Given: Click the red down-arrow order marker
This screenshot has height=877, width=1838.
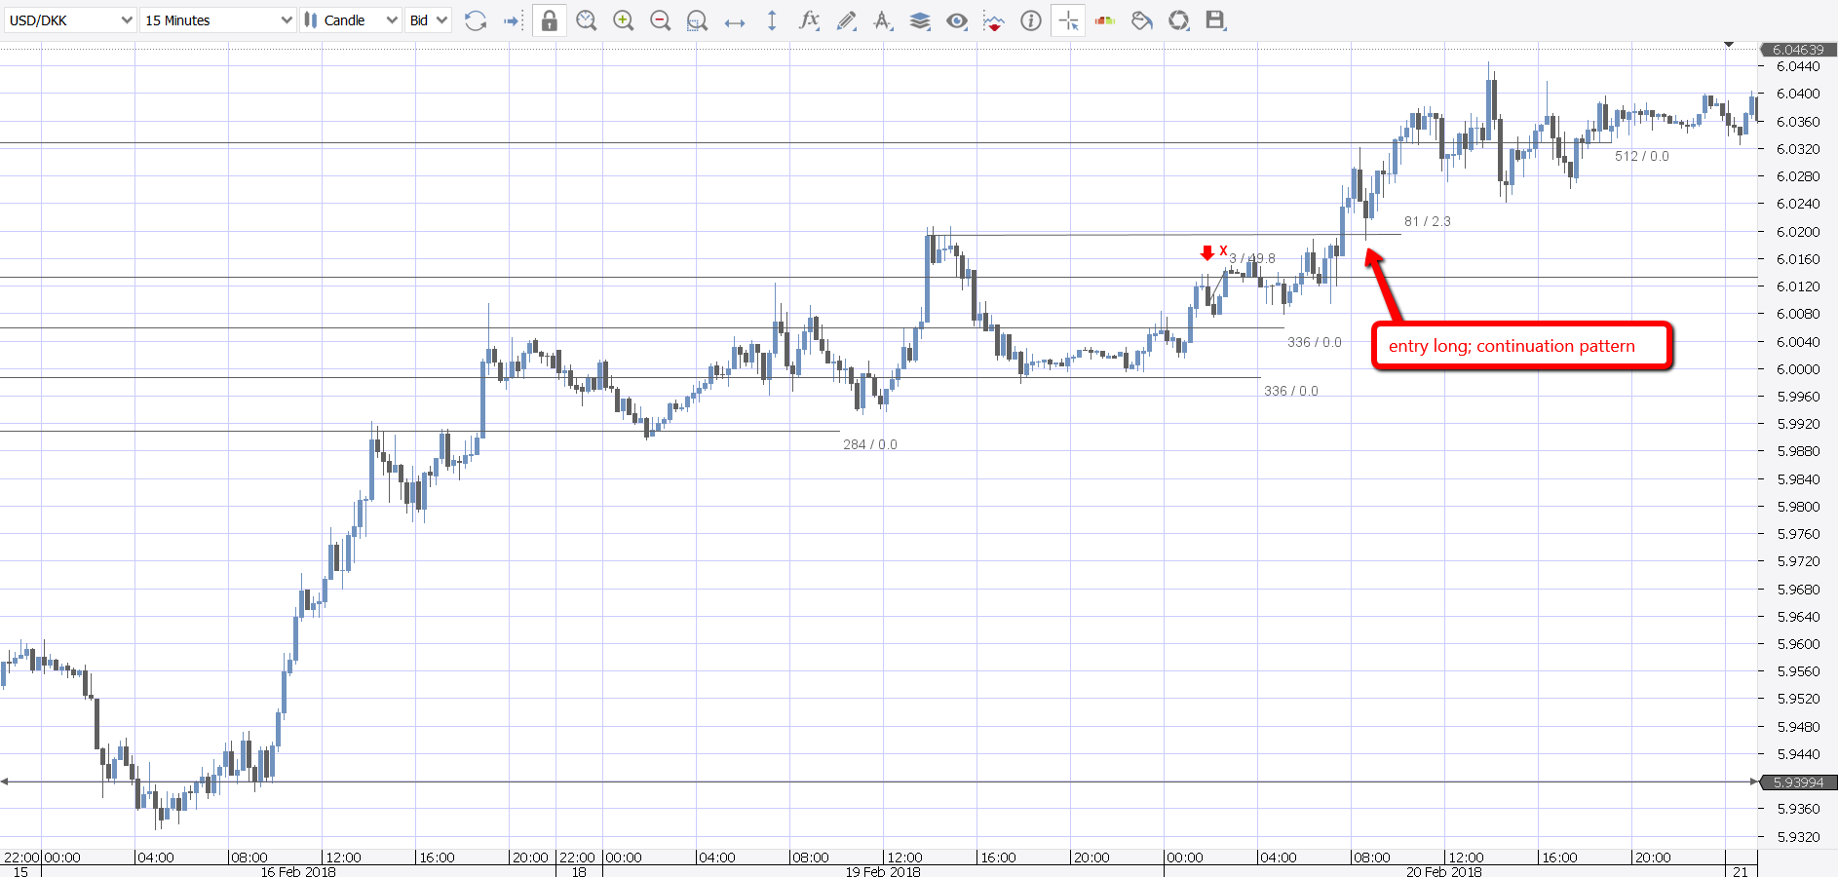Looking at the screenshot, I should [1207, 252].
